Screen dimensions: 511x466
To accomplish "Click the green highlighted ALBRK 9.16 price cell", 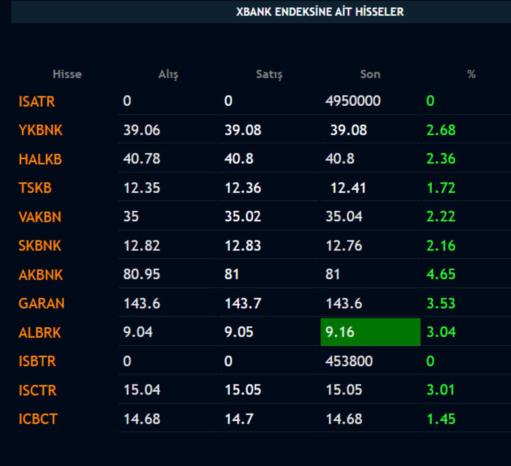I will pos(370,332).
